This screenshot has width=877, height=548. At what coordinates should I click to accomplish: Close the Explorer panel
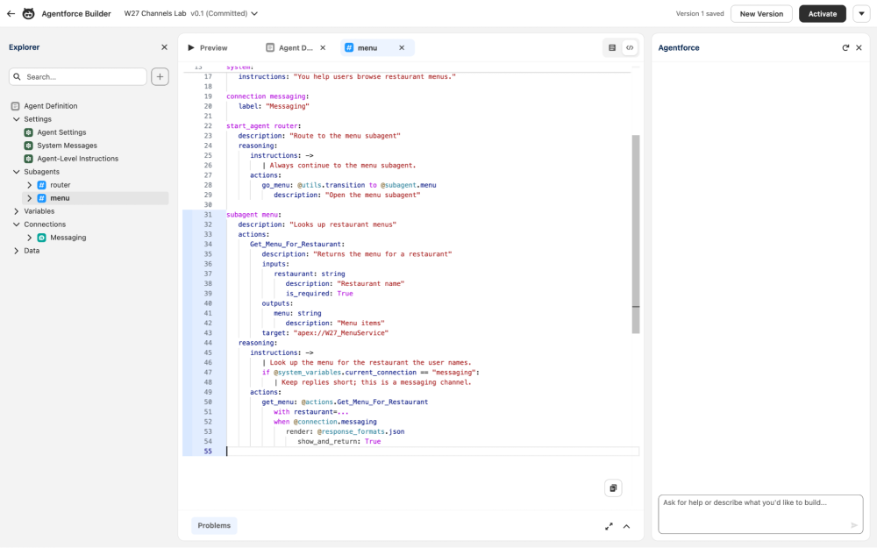pyautogui.click(x=165, y=47)
